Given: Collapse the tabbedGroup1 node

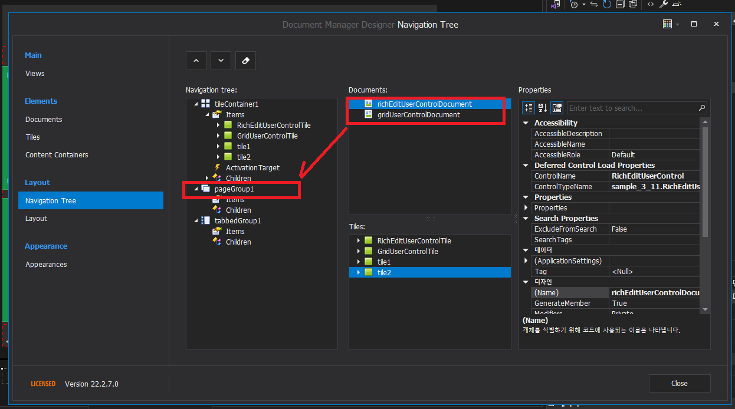Looking at the screenshot, I should tap(196, 220).
